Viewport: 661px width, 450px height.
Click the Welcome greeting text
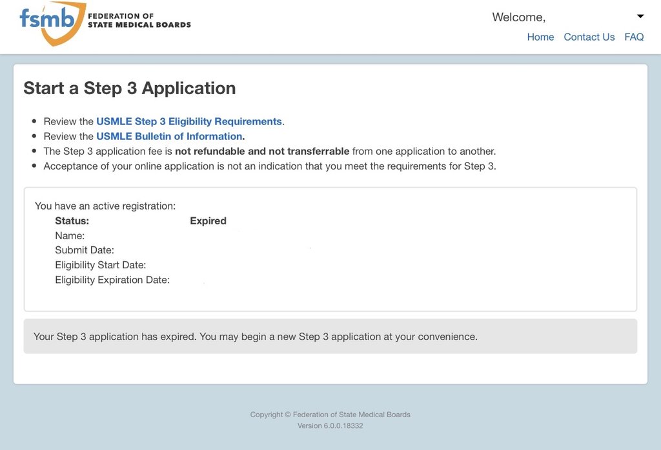[518, 17]
